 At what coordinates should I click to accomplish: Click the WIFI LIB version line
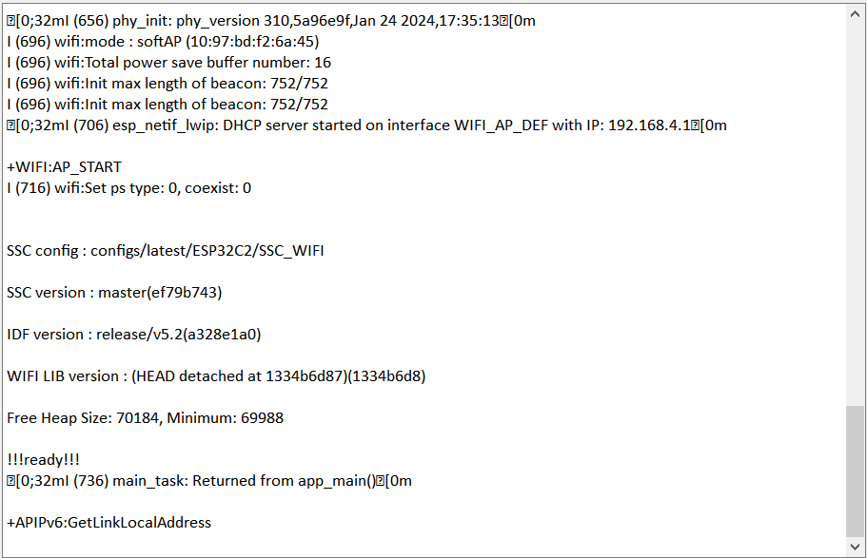point(216,375)
